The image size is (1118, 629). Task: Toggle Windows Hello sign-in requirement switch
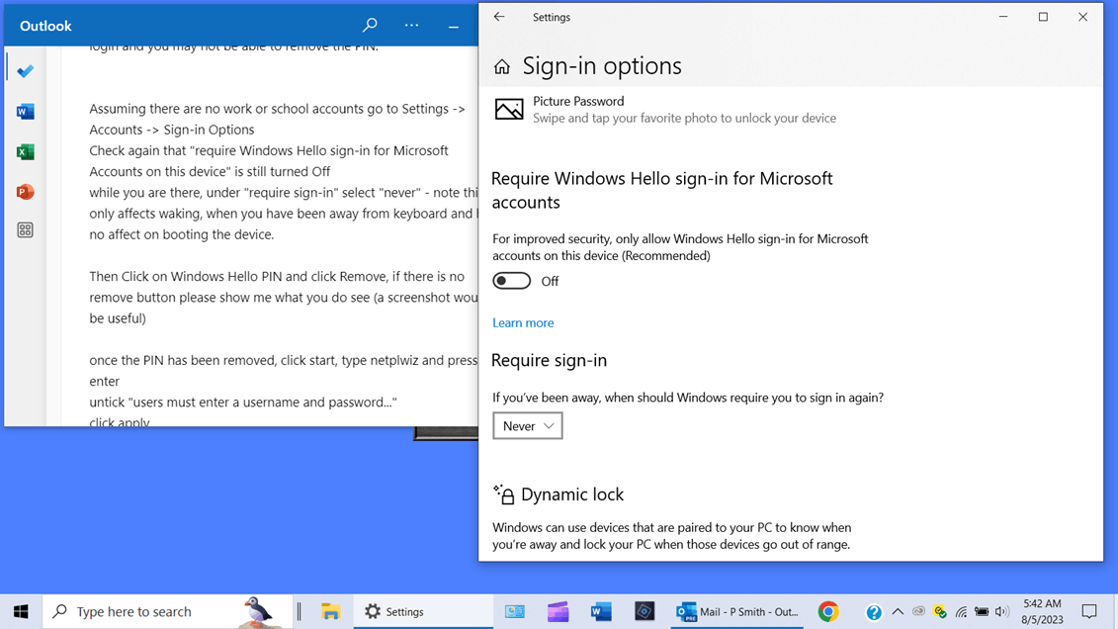512,281
